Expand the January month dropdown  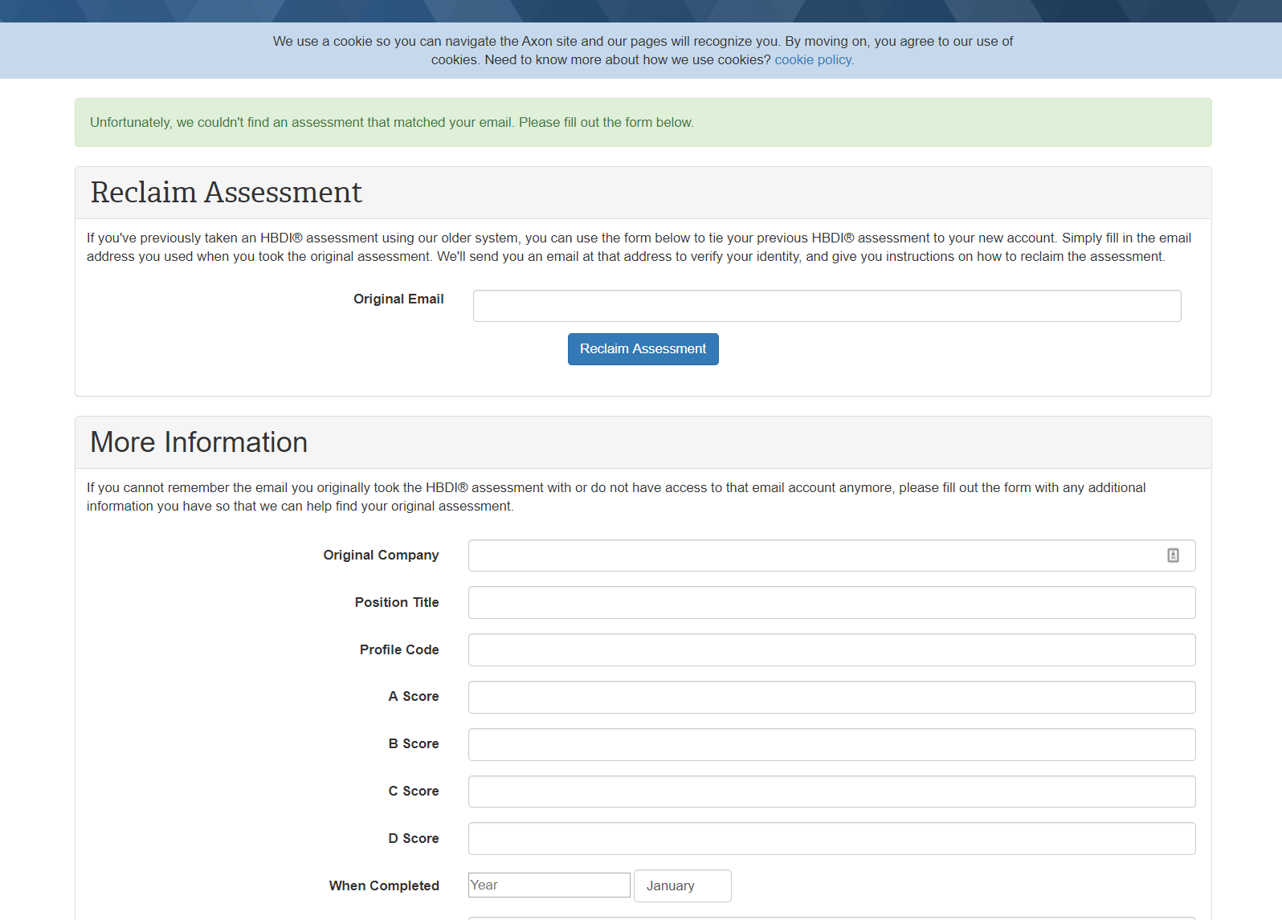682,886
